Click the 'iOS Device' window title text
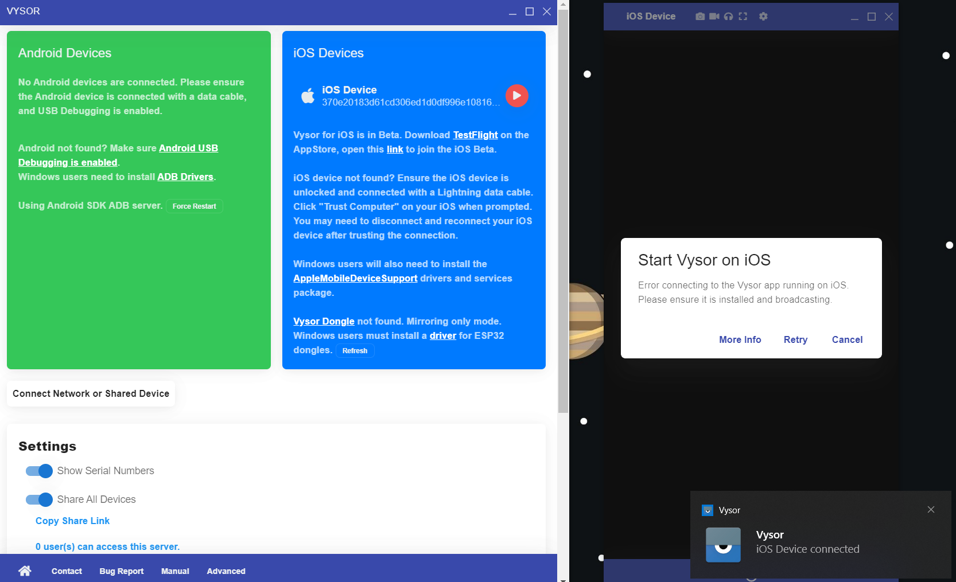This screenshot has width=956, height=582. [x=651, y=17]
